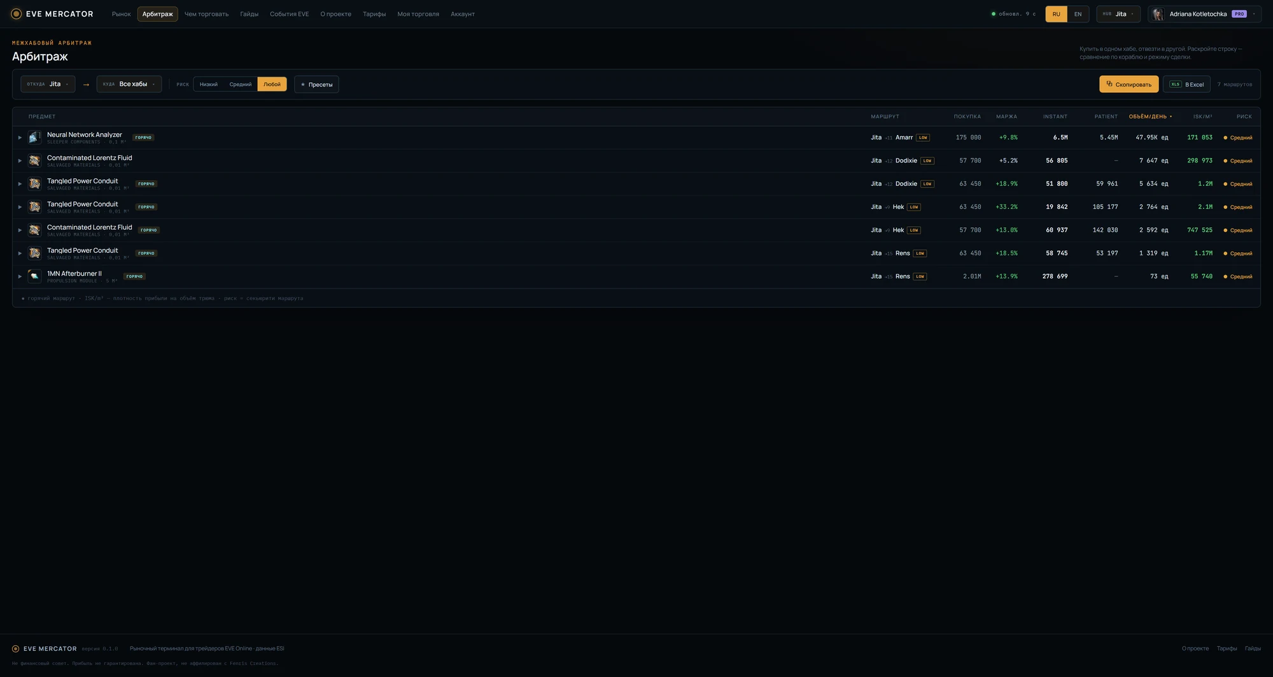The height and width of the screenshot is (677, 1273).
Task: Switch interface language to RU
Action: click(x=1056, y=14)
